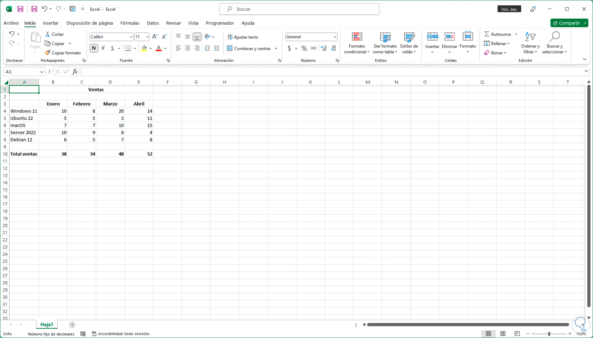Open the font size dropdown

pyautogui.click(x=147, y=37)
